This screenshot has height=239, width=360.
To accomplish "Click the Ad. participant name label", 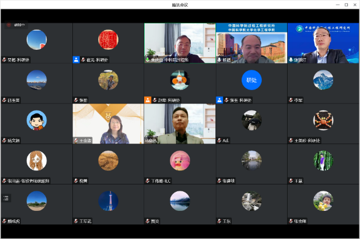I will point(226,140).
